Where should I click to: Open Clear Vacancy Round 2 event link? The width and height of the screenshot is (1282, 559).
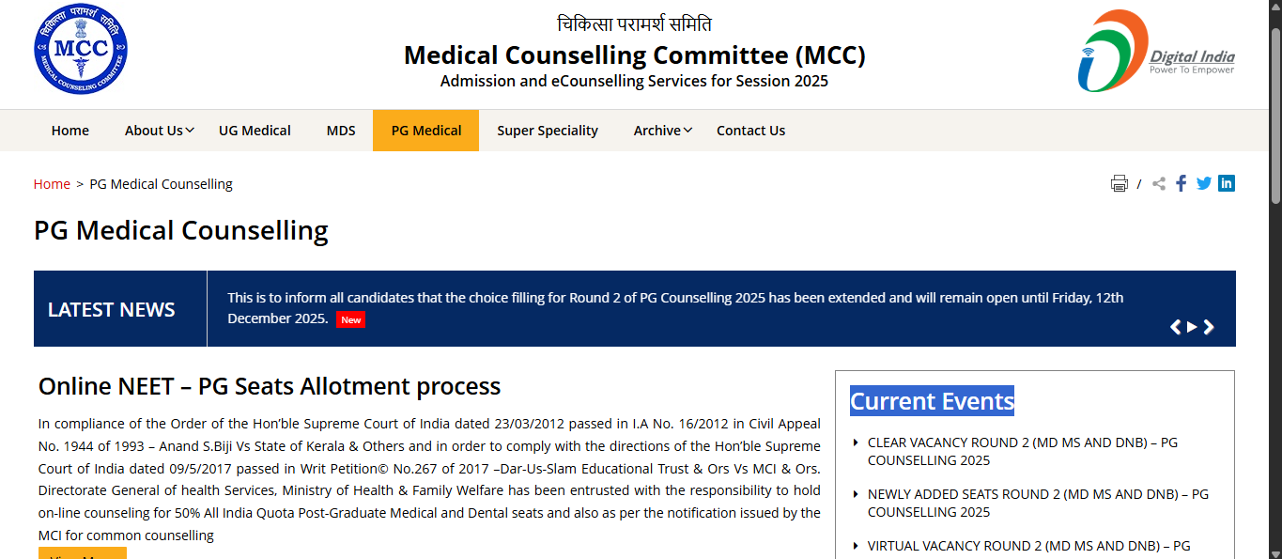1022,451
